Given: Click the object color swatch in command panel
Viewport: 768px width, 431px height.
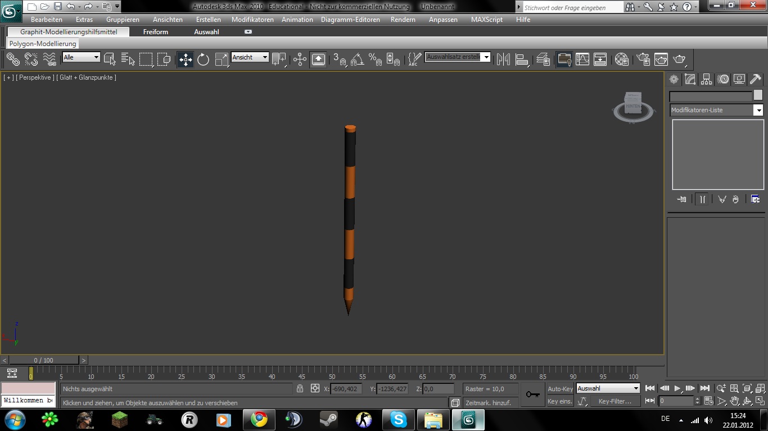Looking at the screenshot, I should 758,95.
